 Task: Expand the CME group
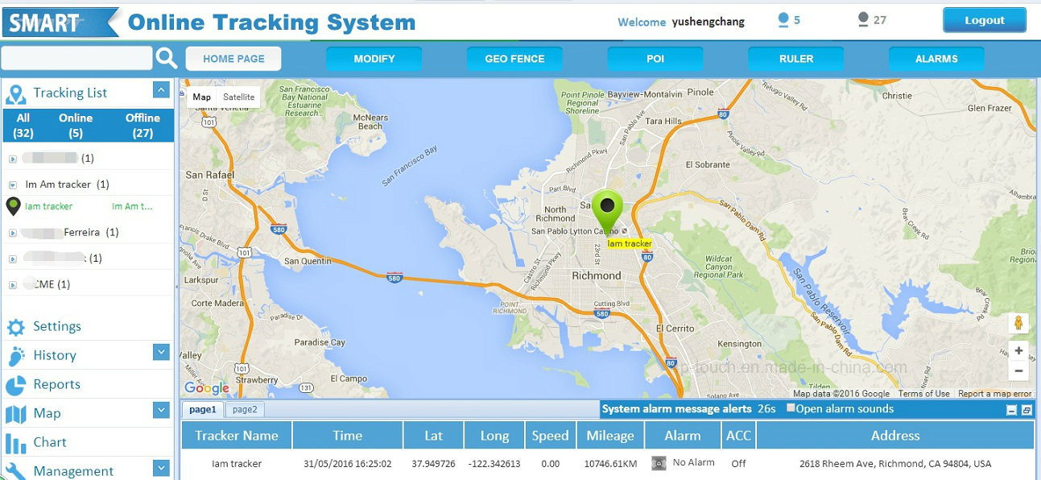[12, 285]
